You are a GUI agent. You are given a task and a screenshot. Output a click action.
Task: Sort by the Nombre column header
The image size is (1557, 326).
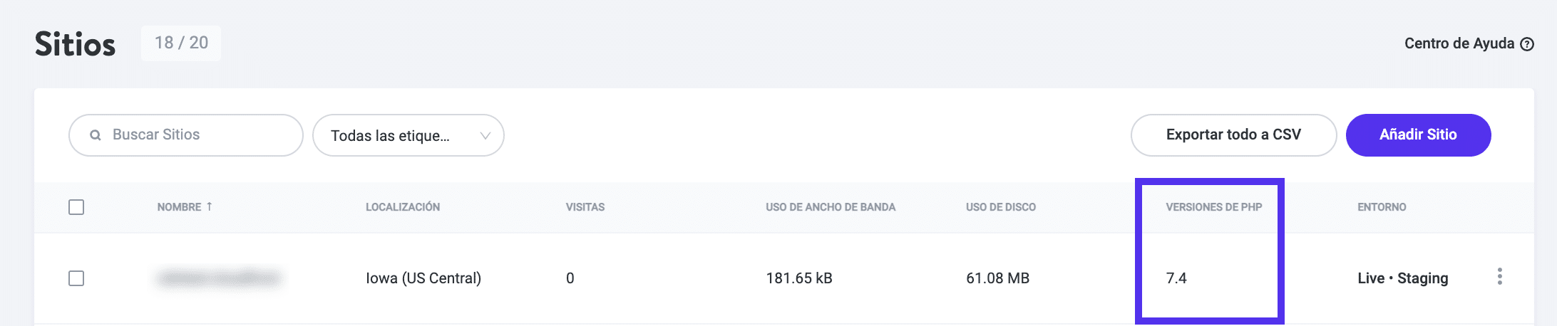coord(179,207)
